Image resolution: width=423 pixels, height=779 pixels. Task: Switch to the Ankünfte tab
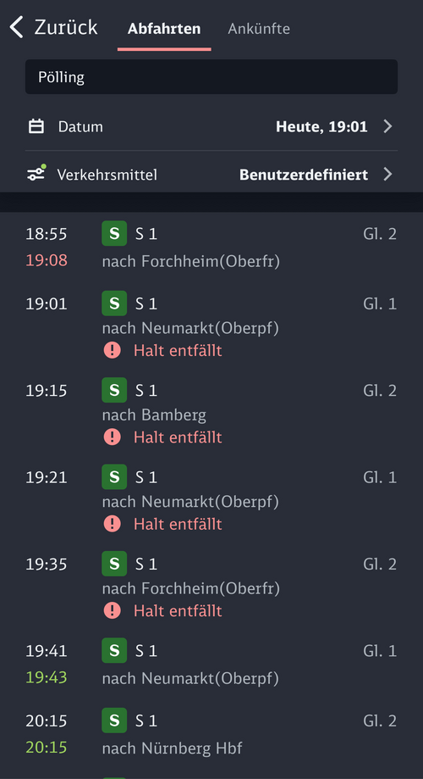[259, 28]
